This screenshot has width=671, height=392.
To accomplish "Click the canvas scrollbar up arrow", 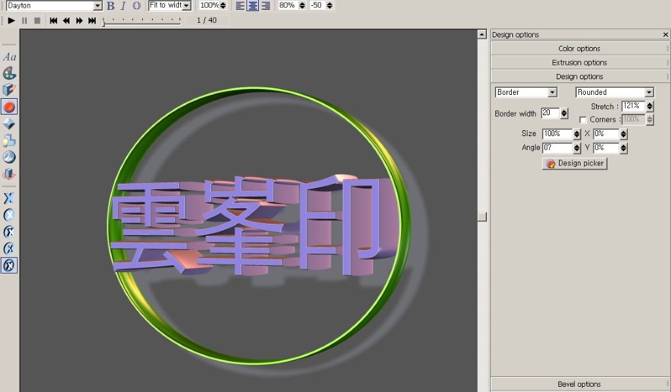I will [x=482, y=34].
